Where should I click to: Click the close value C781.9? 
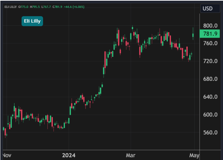(x=57, y=7)
